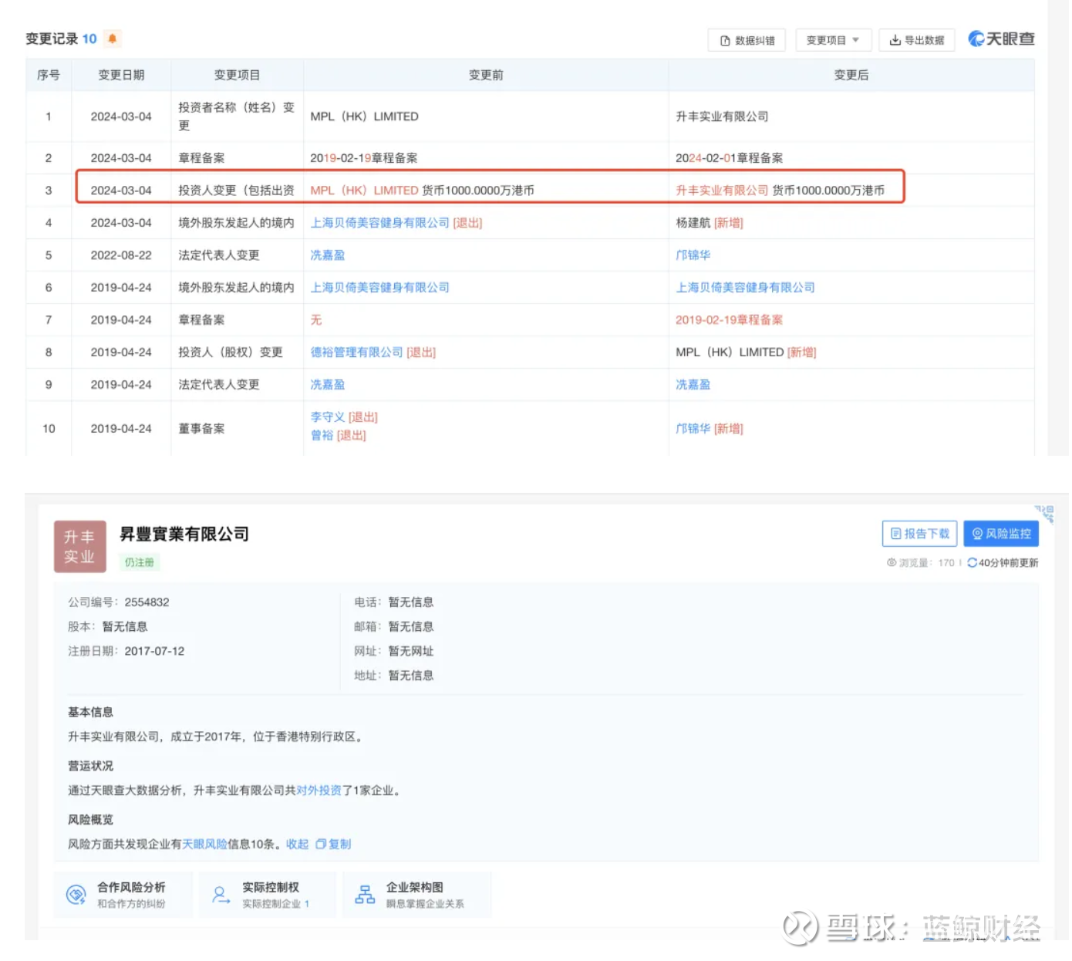1072x961 pixels.
Task: Click the 基本信息 heading
Action: click(90, 712)
